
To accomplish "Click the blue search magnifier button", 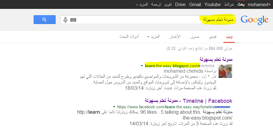I will coord(45,19).
